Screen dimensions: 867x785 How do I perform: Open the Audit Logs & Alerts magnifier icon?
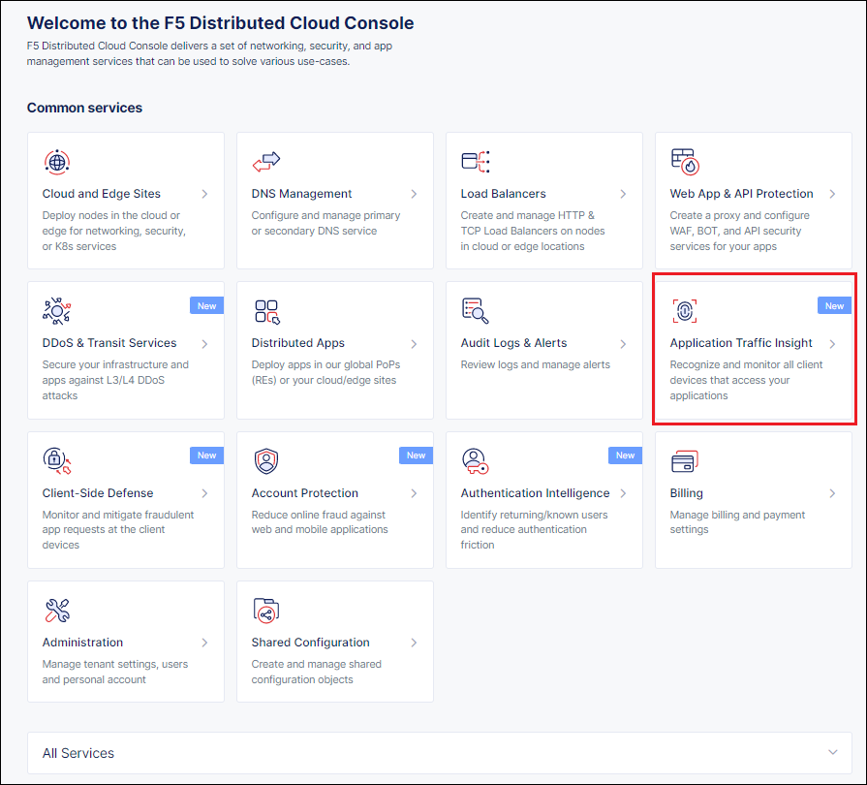tap(475, 311)
